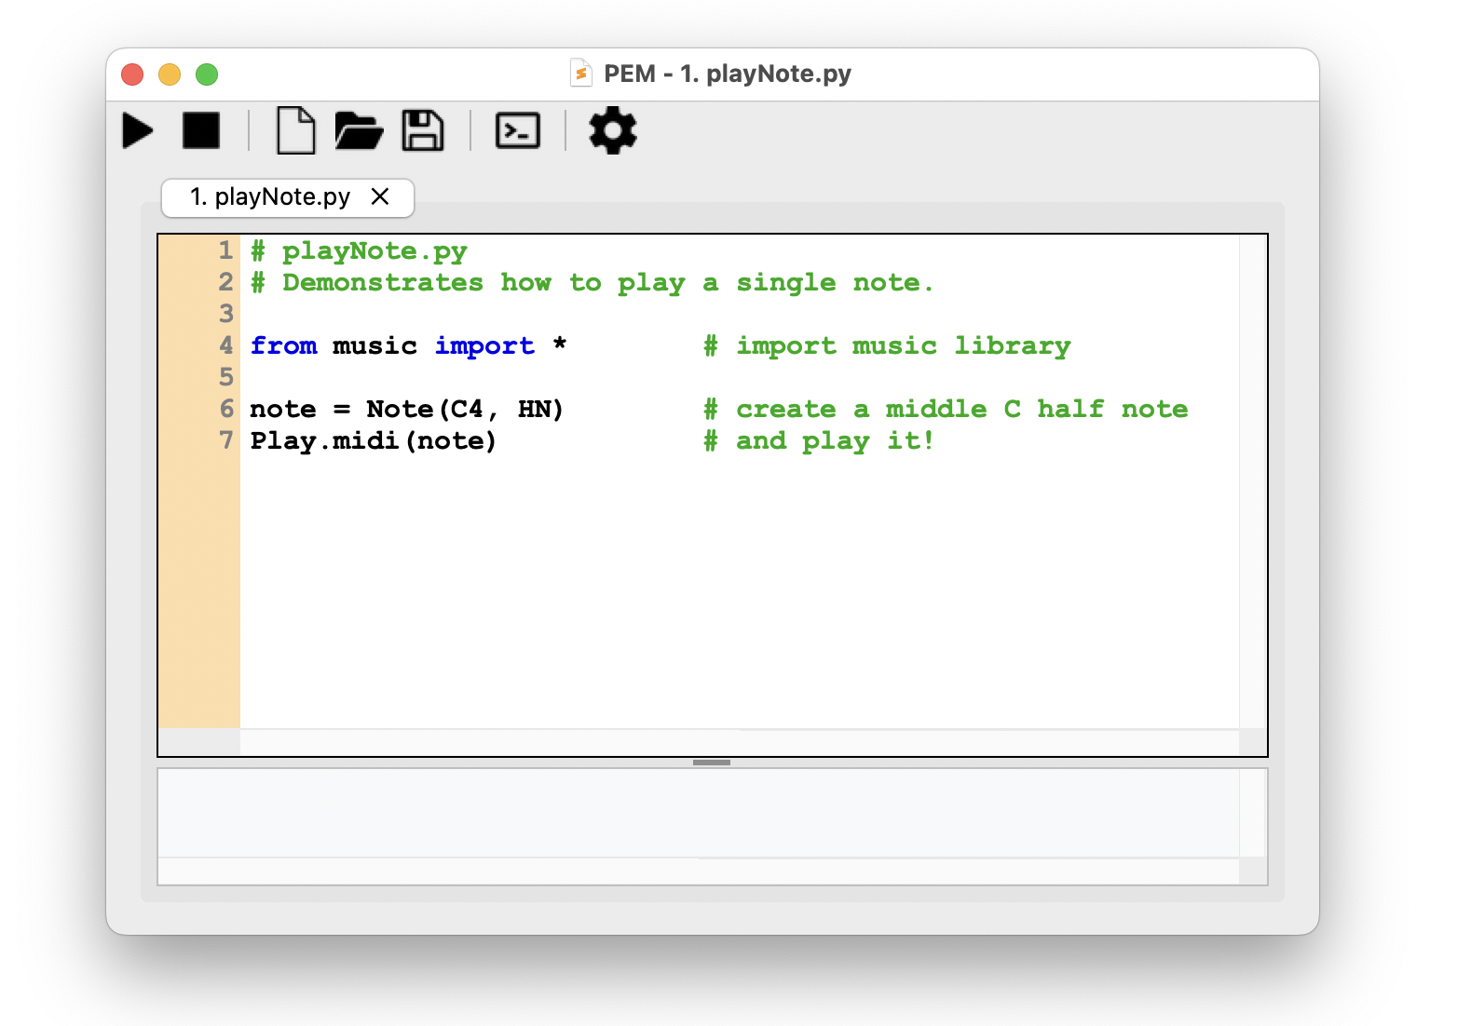1457x1026 pixels.
Task: Click line number 5 in the gutter
Action: point(225,377)
